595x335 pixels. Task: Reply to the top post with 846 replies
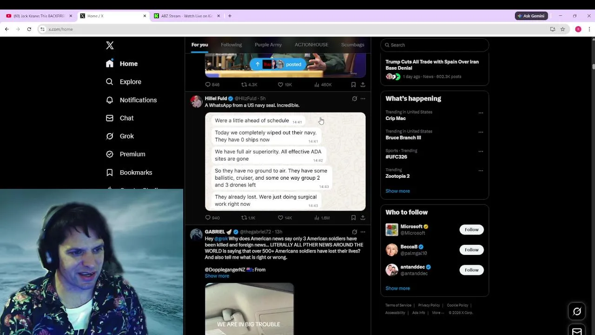(x=212, y=85)
